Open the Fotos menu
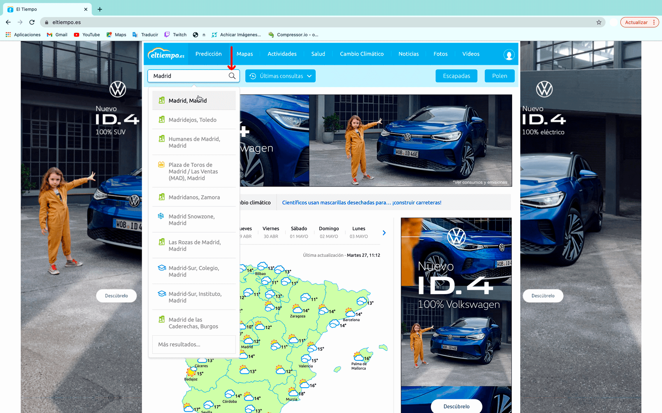Viewport: 662px width, 413px height. pyautogui.click(x=440, y=54)
